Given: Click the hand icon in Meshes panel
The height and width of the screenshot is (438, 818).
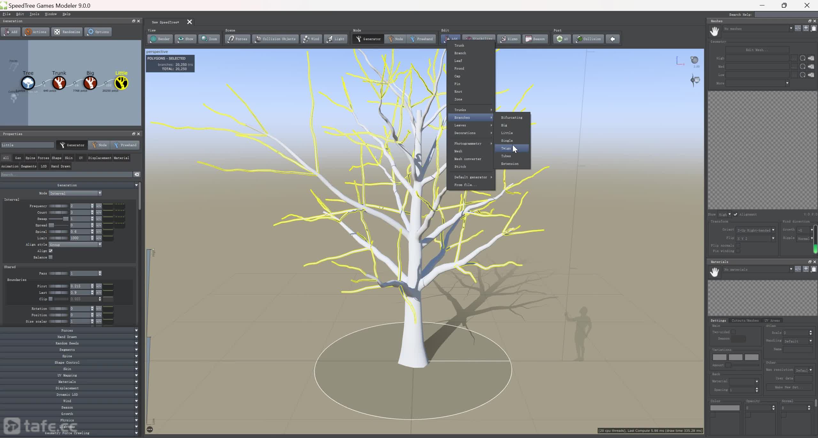Looking at the screenshot, I should (714, 31).
